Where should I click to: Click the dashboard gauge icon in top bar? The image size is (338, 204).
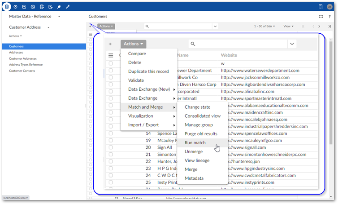pyautogui.click(x=33, y=7)
